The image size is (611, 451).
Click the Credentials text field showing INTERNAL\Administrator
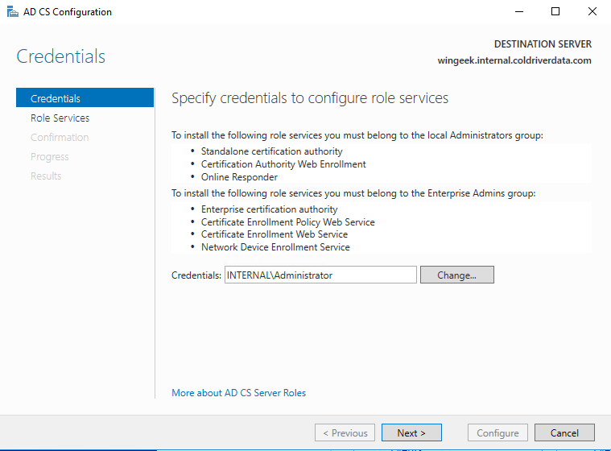click(320, 275)
